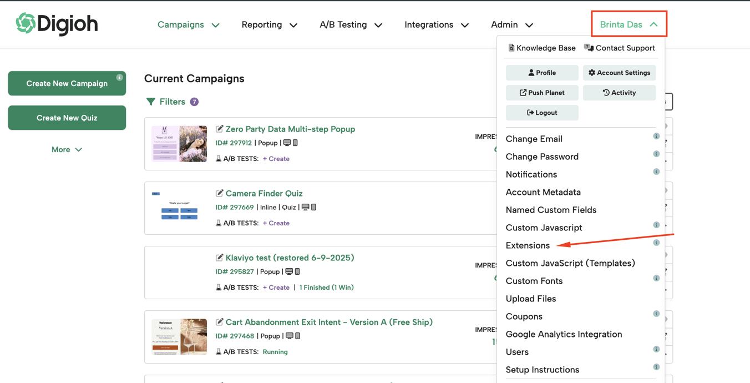Click info icon beside Extensions
This screenshot has height=383, width=750.
(x=656, y=243)
